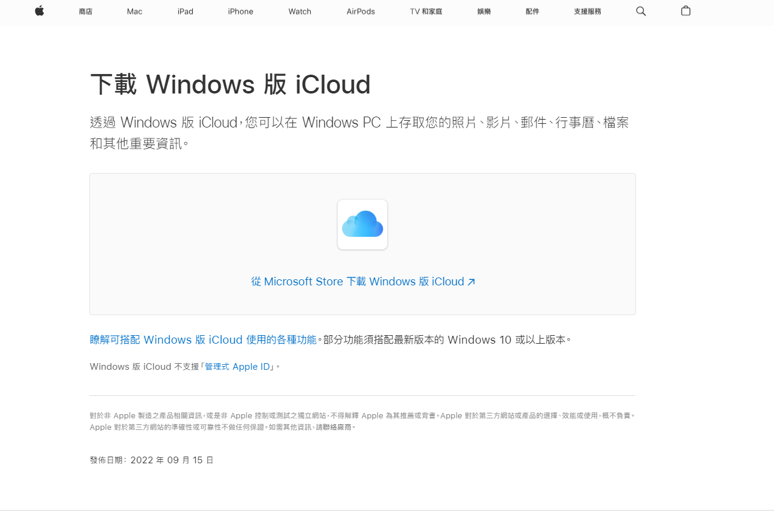774x524 pixels.
Task: Click the Apple logo icon
Action: click(40, 11)
